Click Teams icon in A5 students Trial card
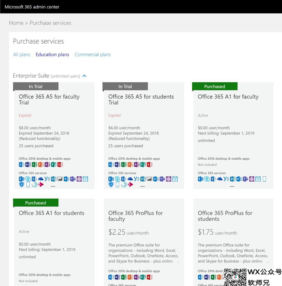This screenshot has width=282, height=286. 162,179
